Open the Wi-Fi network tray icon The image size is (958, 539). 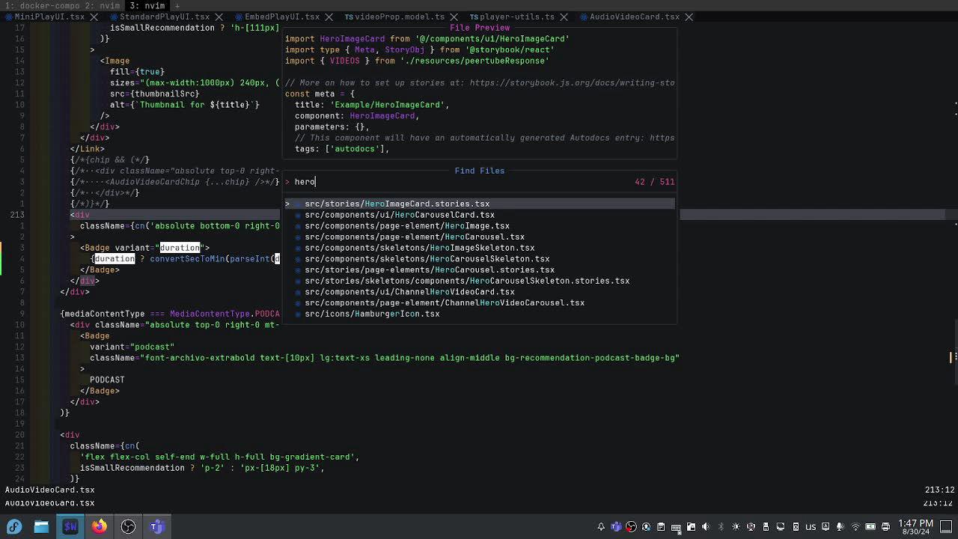855,527
